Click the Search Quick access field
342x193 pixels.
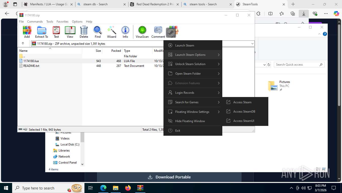click(x=299, y=65)
